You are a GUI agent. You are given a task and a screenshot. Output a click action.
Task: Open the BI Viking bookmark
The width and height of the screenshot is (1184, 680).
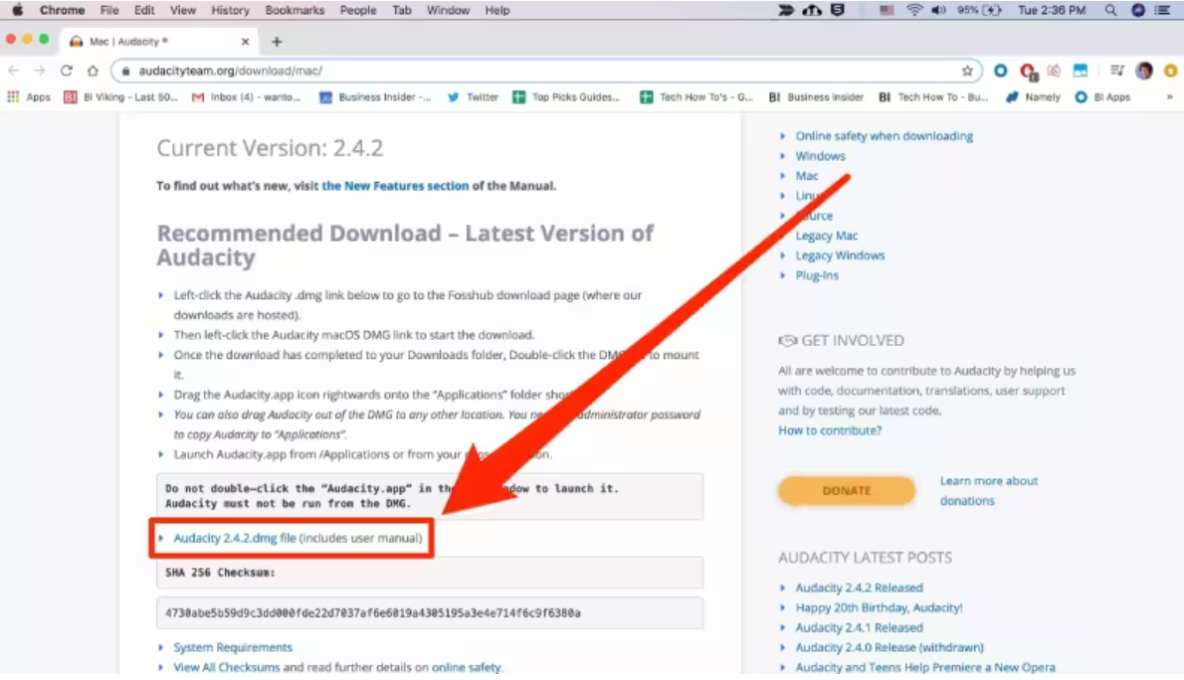pos(120,96)
